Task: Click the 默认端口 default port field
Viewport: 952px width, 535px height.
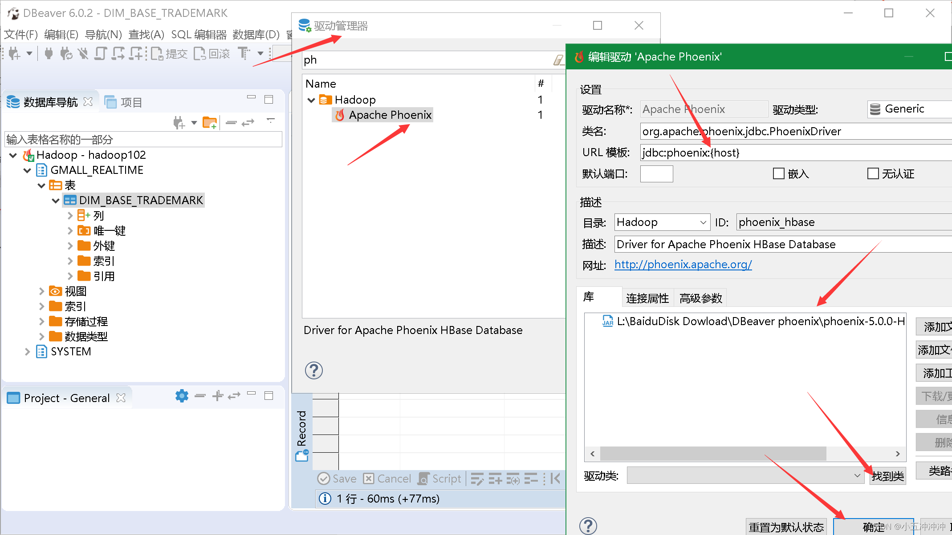Action: click(x=656, y=173)
